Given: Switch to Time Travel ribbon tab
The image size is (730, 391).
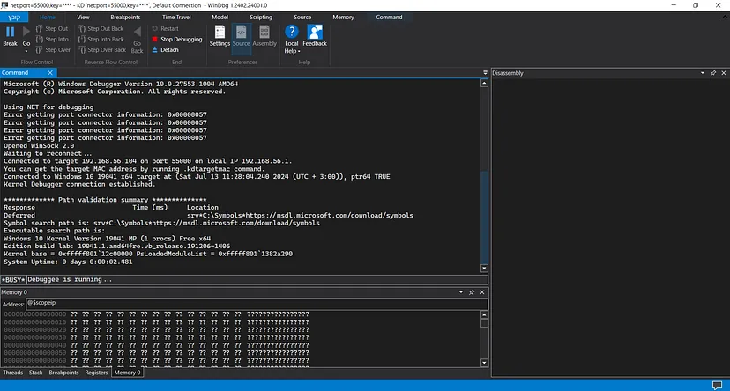Looking at the screenshot, I should pos(176,18).
